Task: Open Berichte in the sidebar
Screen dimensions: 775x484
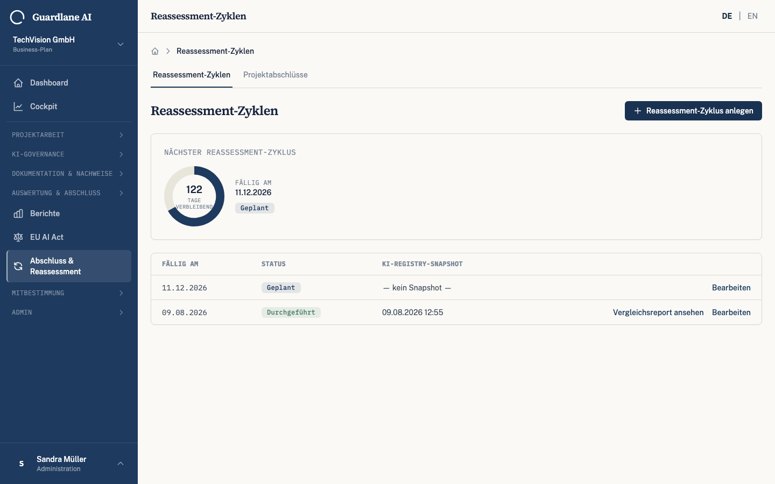Action: pyautogui.click(x=69, y=213)
